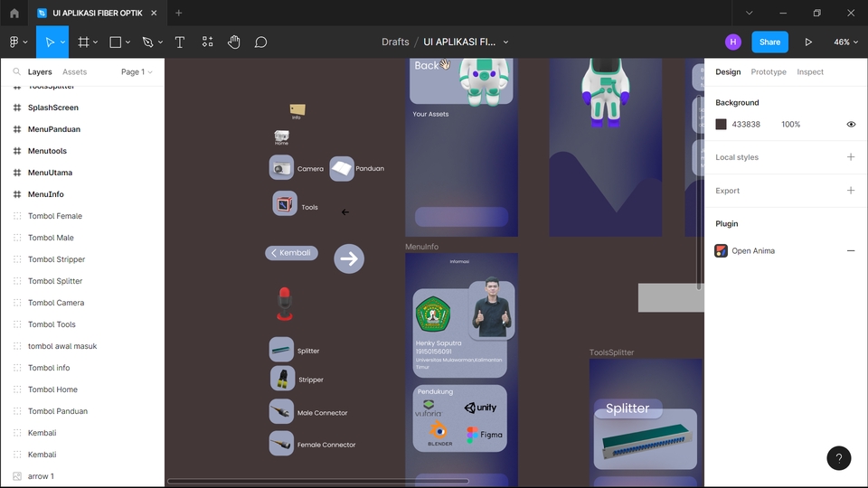Select the Move tool
Screen dimensions: 868x488
(50, 42)
